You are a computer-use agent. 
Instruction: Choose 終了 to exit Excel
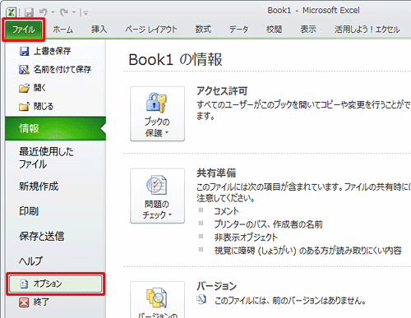click(41, 302)
